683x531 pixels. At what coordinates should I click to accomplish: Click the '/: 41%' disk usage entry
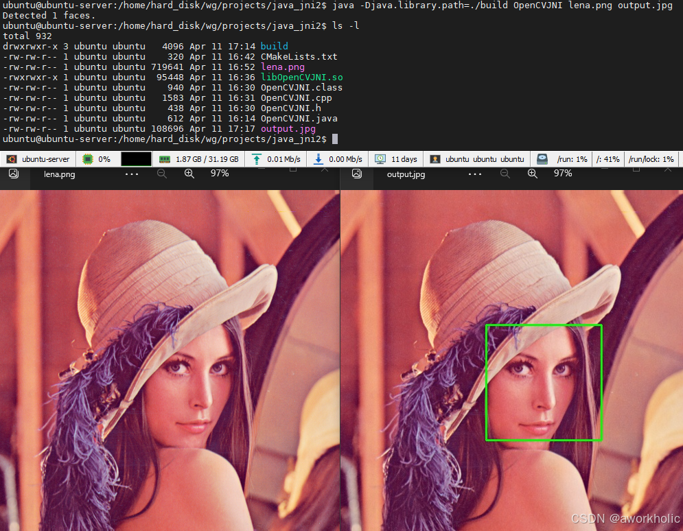coord(608,159)
